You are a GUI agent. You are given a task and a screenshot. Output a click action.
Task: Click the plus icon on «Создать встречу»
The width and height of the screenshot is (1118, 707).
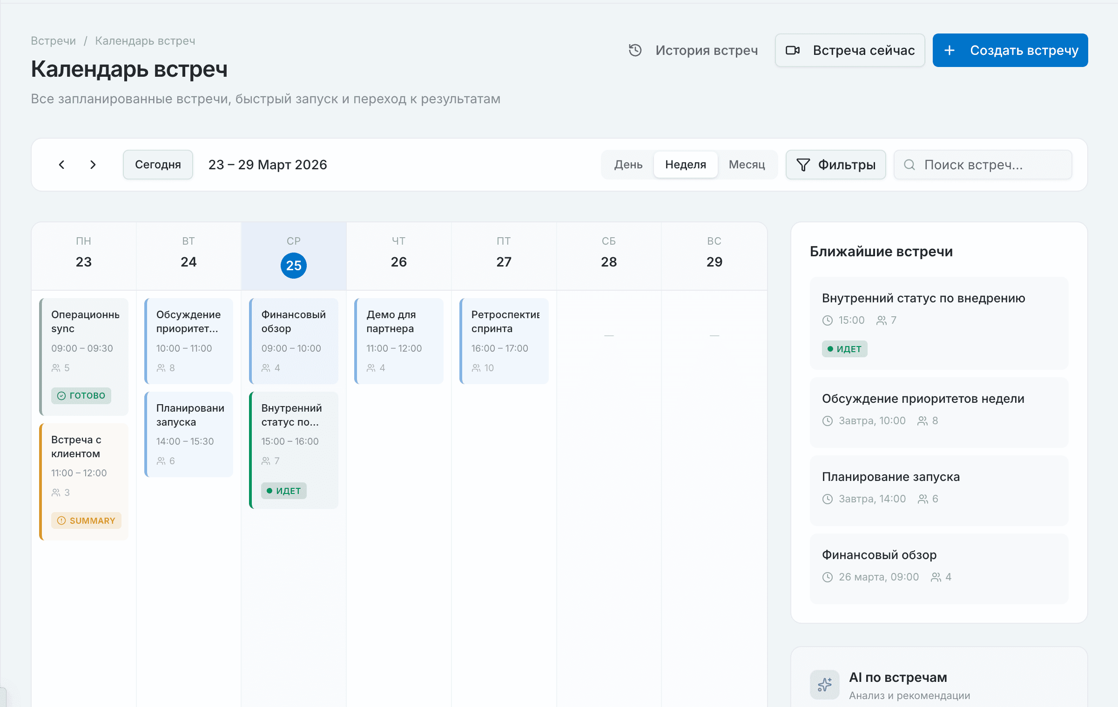[950, 50]
